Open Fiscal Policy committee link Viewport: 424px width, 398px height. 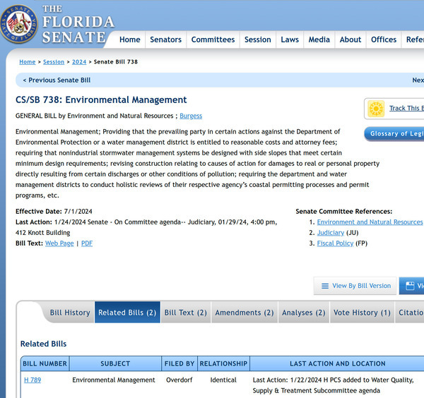[335, 243]
